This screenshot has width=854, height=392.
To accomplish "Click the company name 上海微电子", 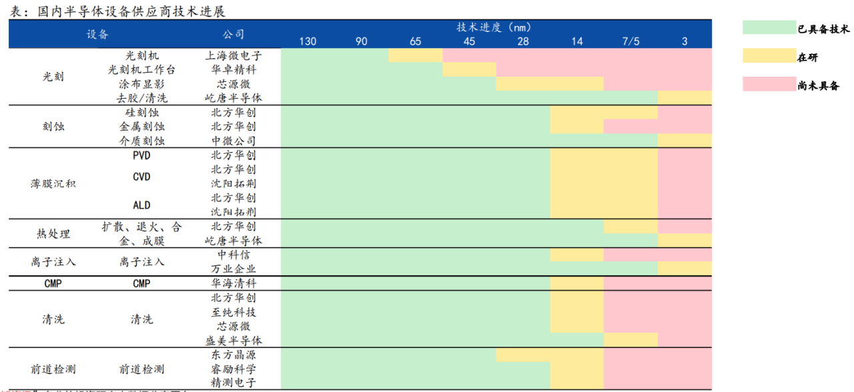I will pyautogui.click(x=232, y=56).
